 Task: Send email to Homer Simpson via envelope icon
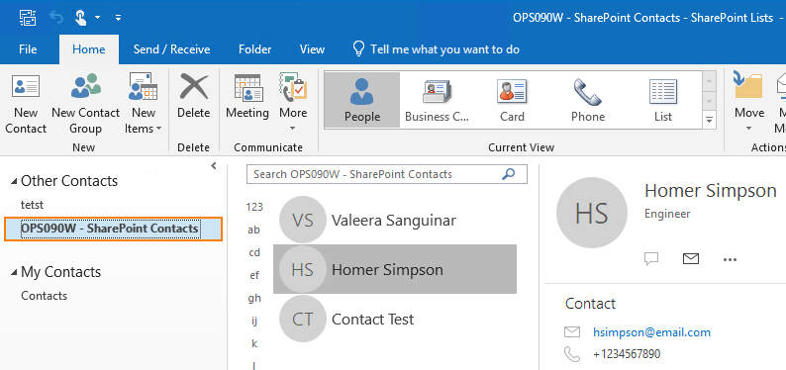[x=691, y=258]
